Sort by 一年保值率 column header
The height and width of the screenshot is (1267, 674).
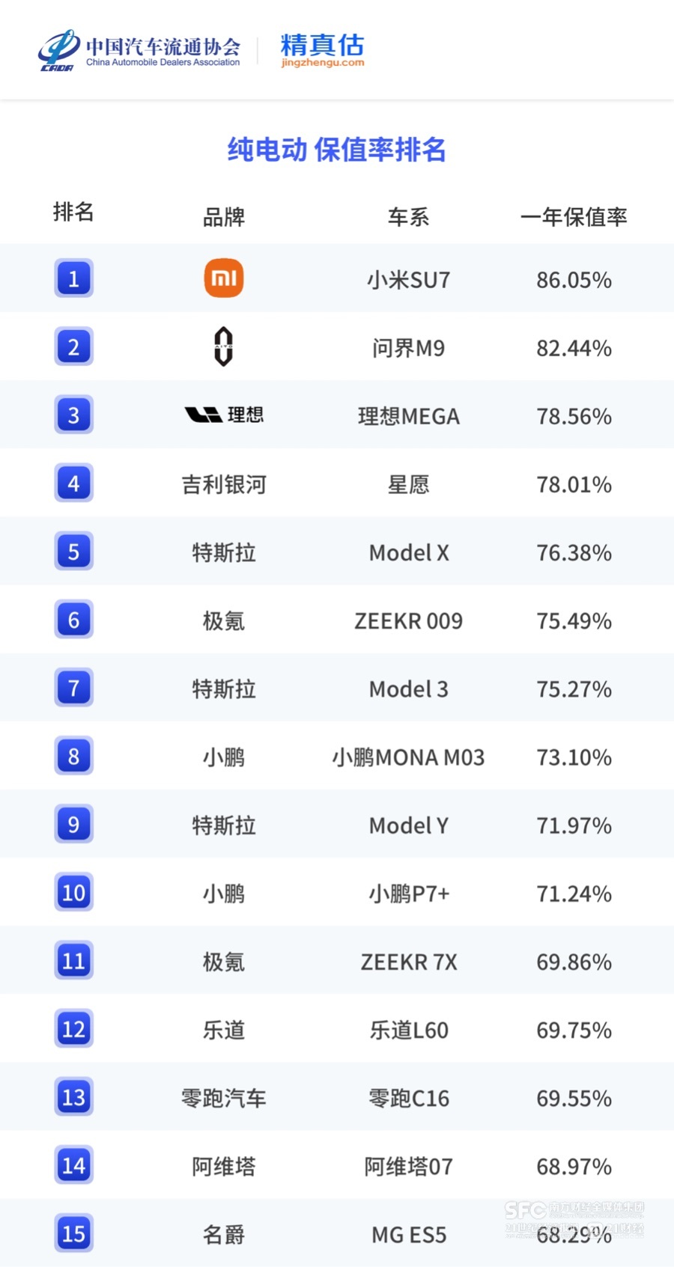tap(574, 217)
